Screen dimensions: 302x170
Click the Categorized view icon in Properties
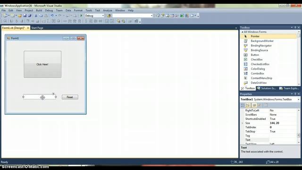click(x=243, y=105)
